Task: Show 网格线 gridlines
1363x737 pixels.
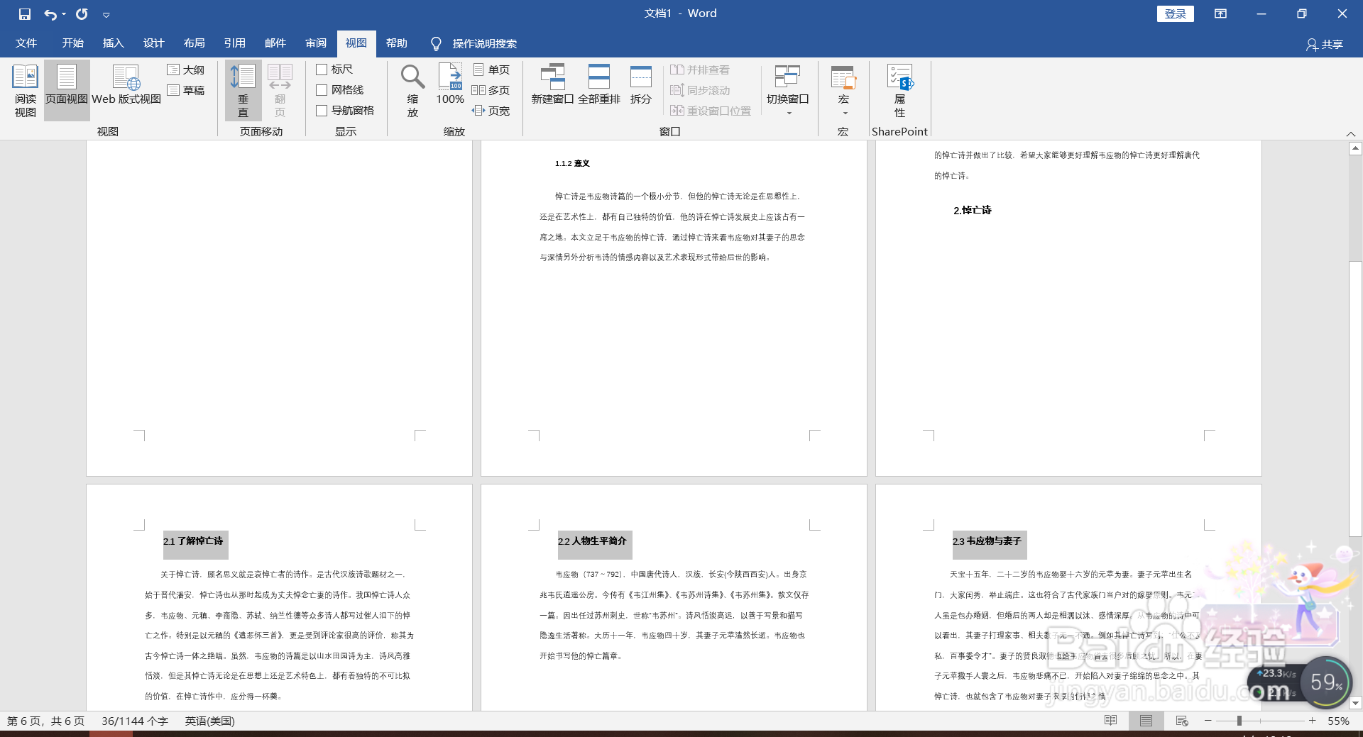Action: pos(321,90)
